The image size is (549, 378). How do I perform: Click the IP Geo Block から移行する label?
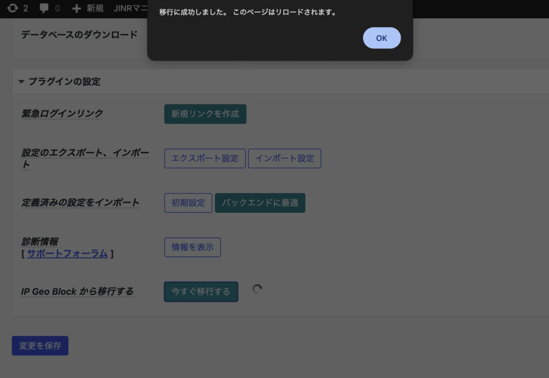(x=77, y=292)
